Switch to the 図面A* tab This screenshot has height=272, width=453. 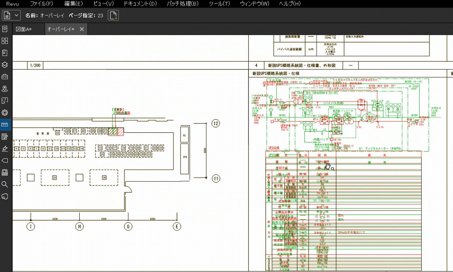tap(24, 29)
